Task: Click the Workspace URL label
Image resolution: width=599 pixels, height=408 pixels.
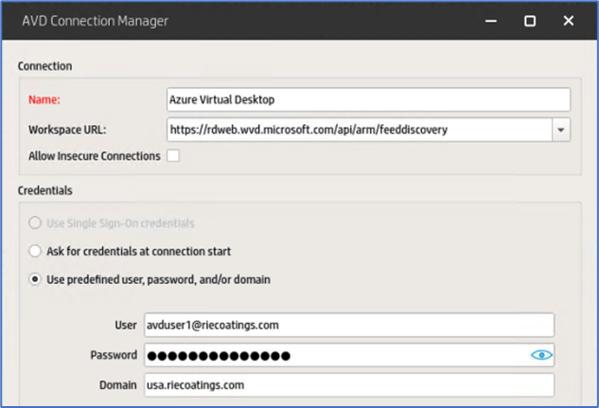Action: click(67, 130)
